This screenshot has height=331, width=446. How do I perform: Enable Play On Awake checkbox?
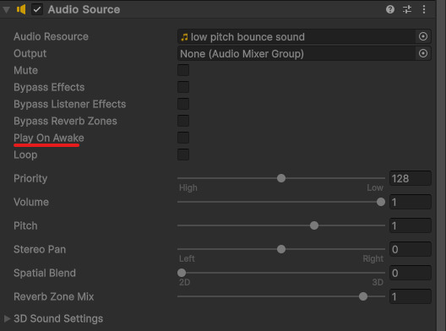point(183,138)
